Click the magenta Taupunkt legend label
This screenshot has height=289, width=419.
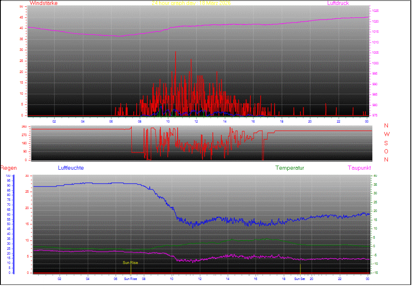point(359,168)
